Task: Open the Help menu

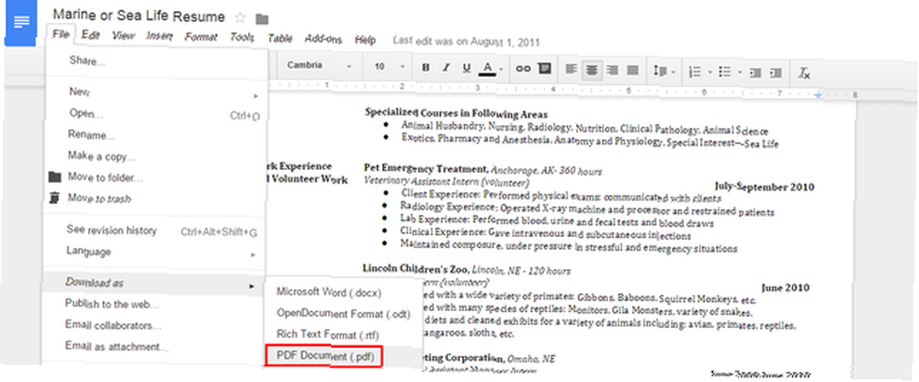Action: 365,39
